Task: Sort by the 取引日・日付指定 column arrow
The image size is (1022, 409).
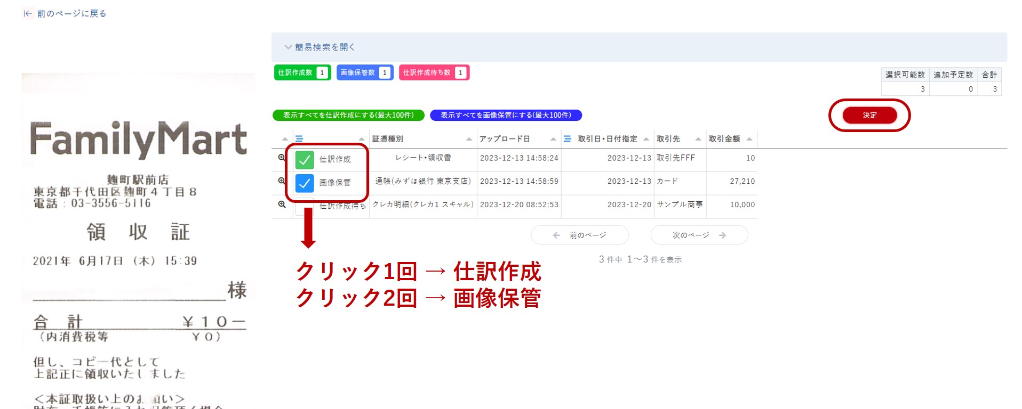Action: 646,140
